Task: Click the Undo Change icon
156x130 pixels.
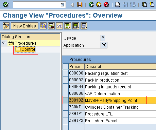Action: [x=59, y=26]
